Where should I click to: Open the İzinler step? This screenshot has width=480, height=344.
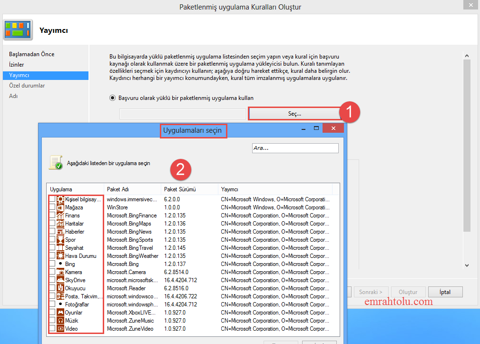(x=17, y=65)
